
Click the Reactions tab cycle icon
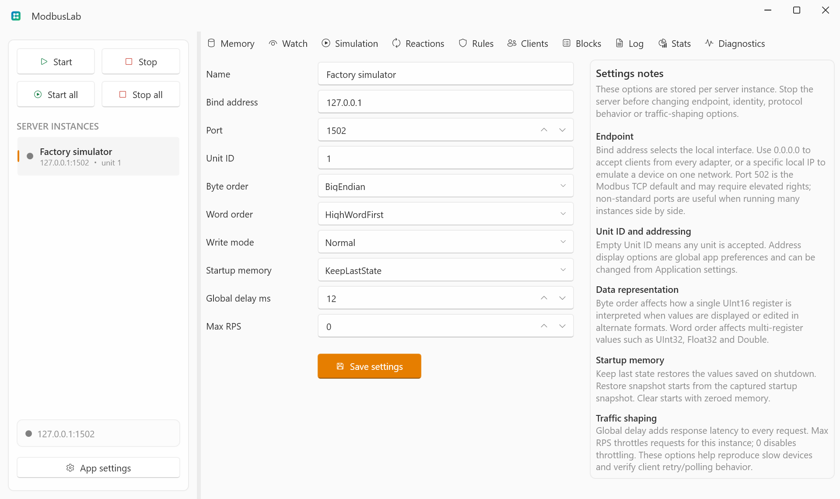click(396, 43)
